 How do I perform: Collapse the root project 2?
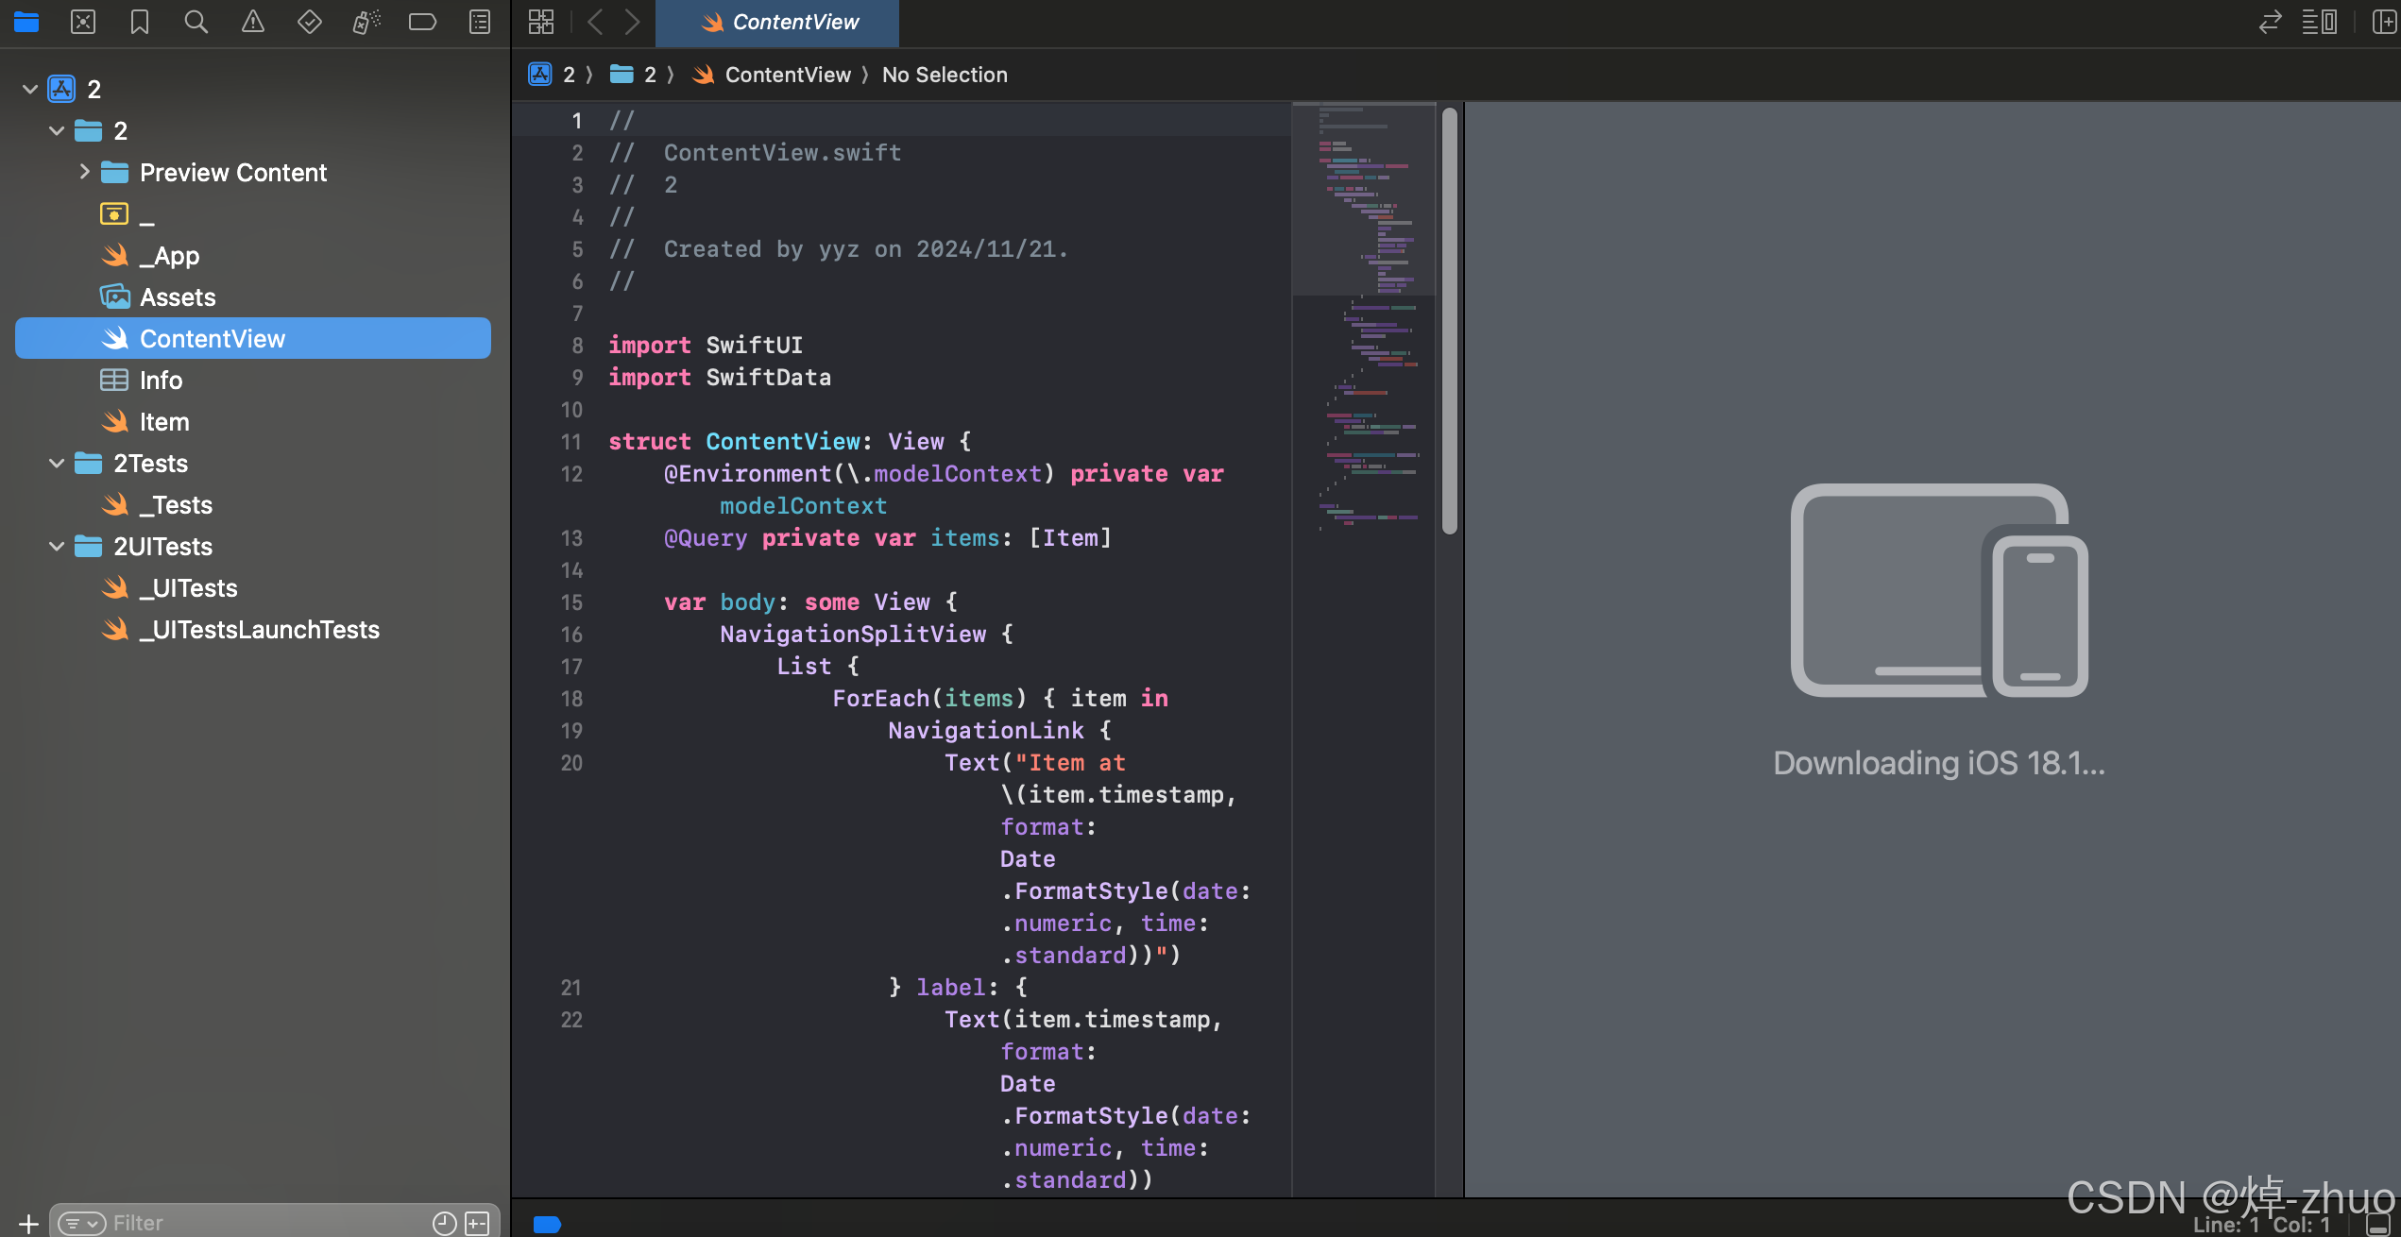click(30, 89)
